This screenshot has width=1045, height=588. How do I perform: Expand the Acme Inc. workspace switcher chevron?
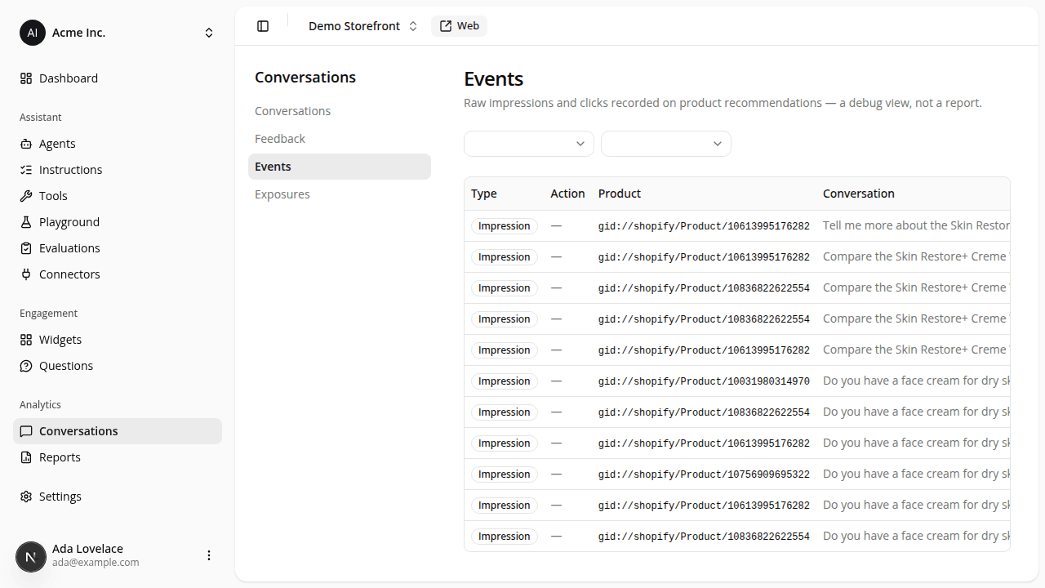coord(209,33)
